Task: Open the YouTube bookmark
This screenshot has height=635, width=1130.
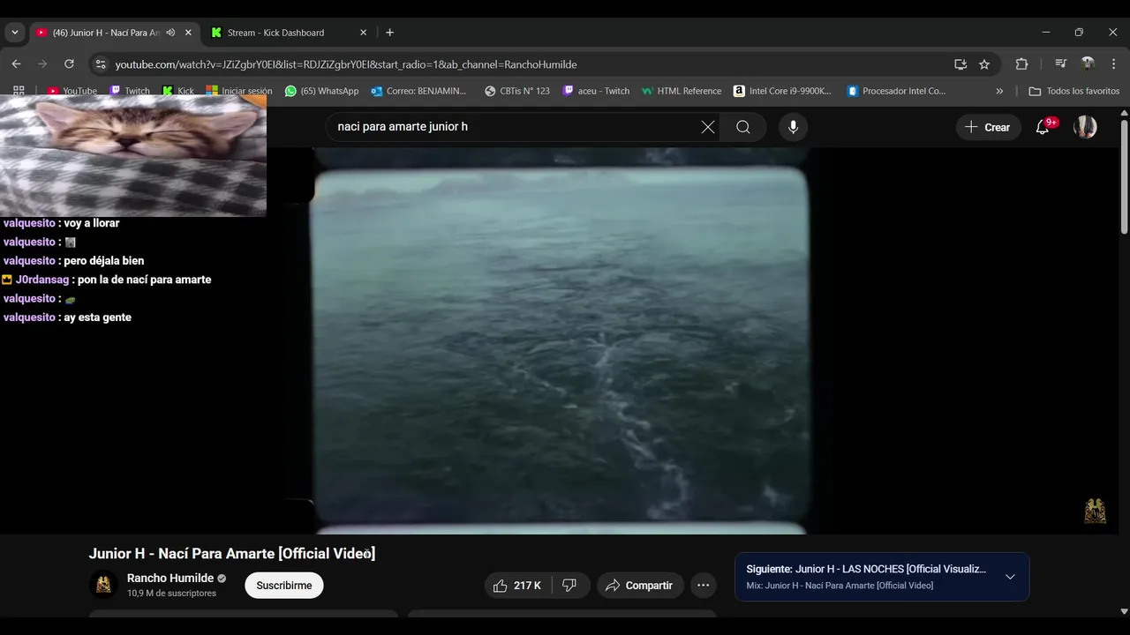Action: [72, 91]
